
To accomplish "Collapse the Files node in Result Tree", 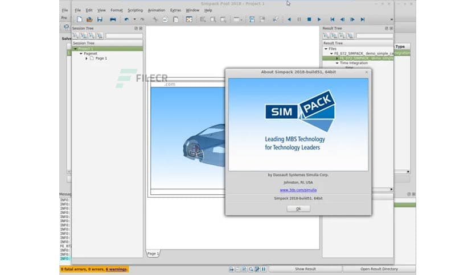I will pyautogui.click(x=326, y=49).
